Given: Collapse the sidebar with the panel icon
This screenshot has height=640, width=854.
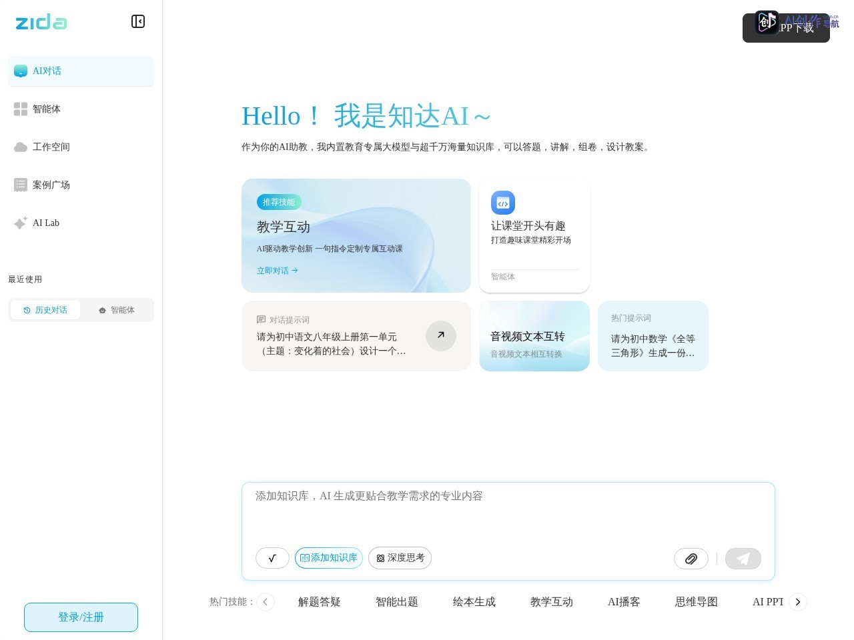Looking at the screenshot, I should pyautogui.click(x=138, y=21).
